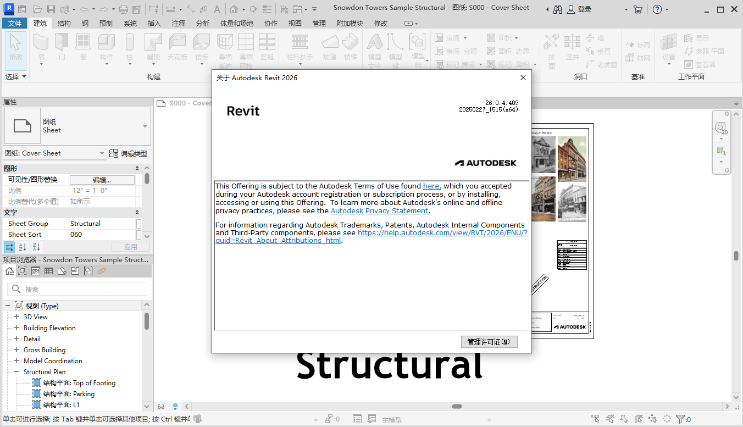Screen dimensions: 743x427
Task: Toggle the reveal hidden elements lightbulb icon
Action: (175, 407)
